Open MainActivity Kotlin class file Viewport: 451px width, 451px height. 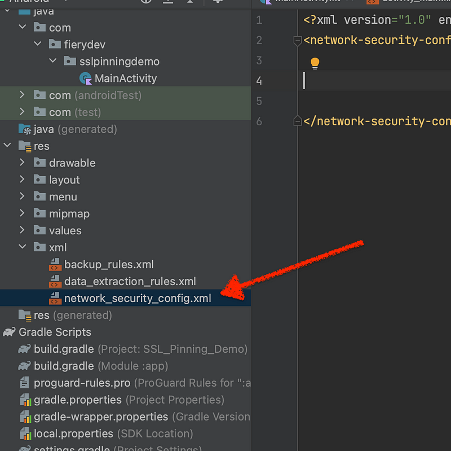[x=125, y=78]
